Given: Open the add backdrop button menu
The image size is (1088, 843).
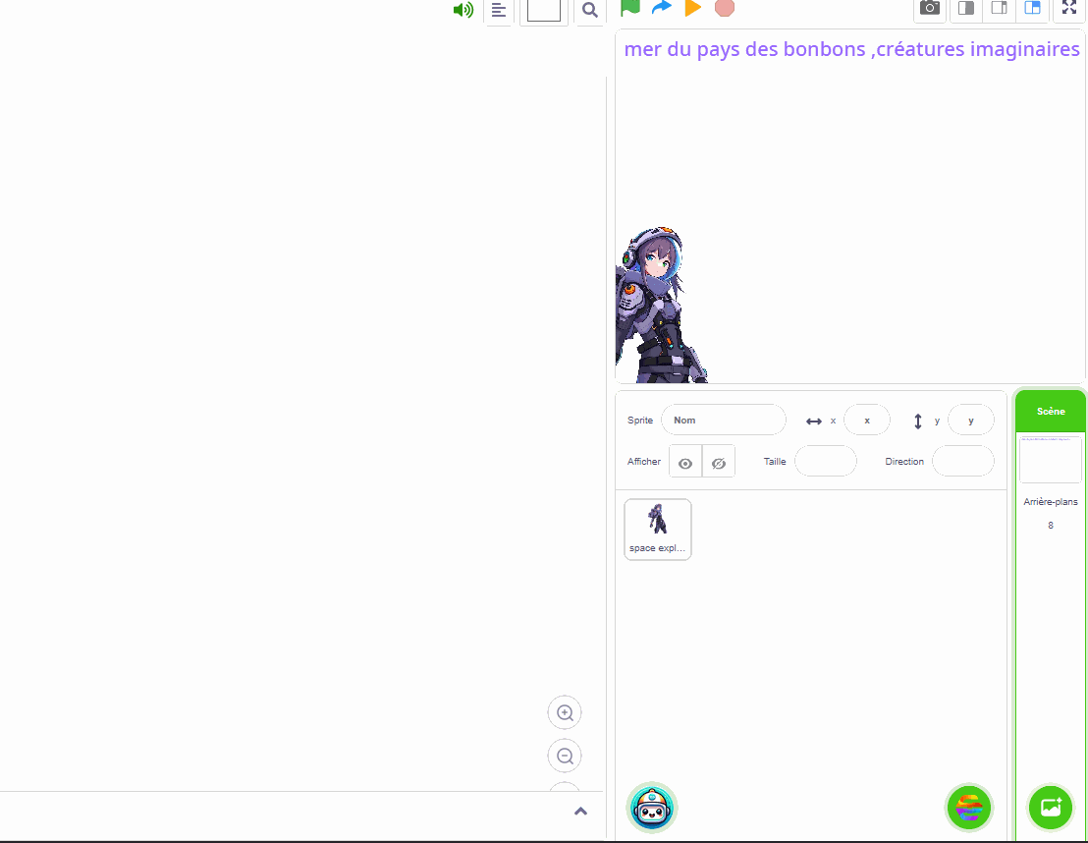Looking at the screenshot, I should click(1050, 808).
